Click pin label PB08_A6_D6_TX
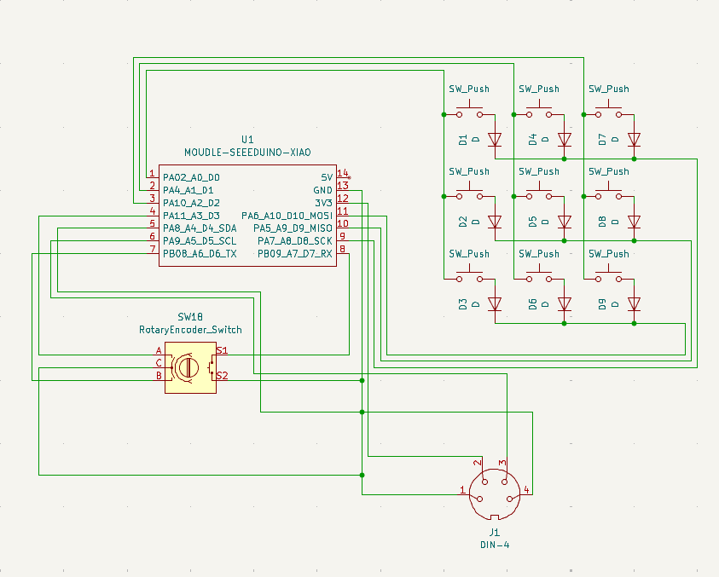This screenshot has width=719, height=577. 200,253
